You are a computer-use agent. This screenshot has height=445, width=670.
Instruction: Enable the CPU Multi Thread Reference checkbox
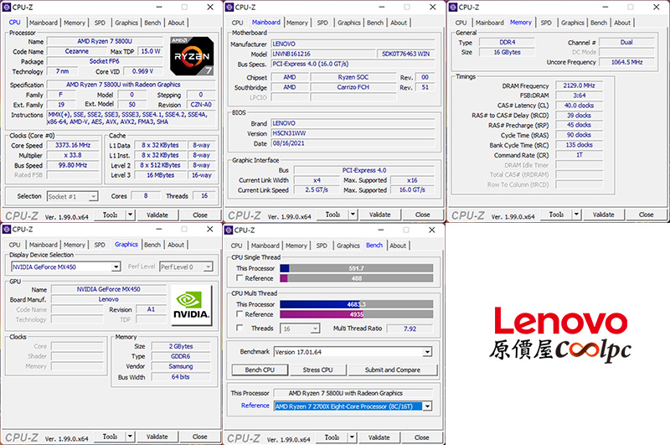pos(240,313)
